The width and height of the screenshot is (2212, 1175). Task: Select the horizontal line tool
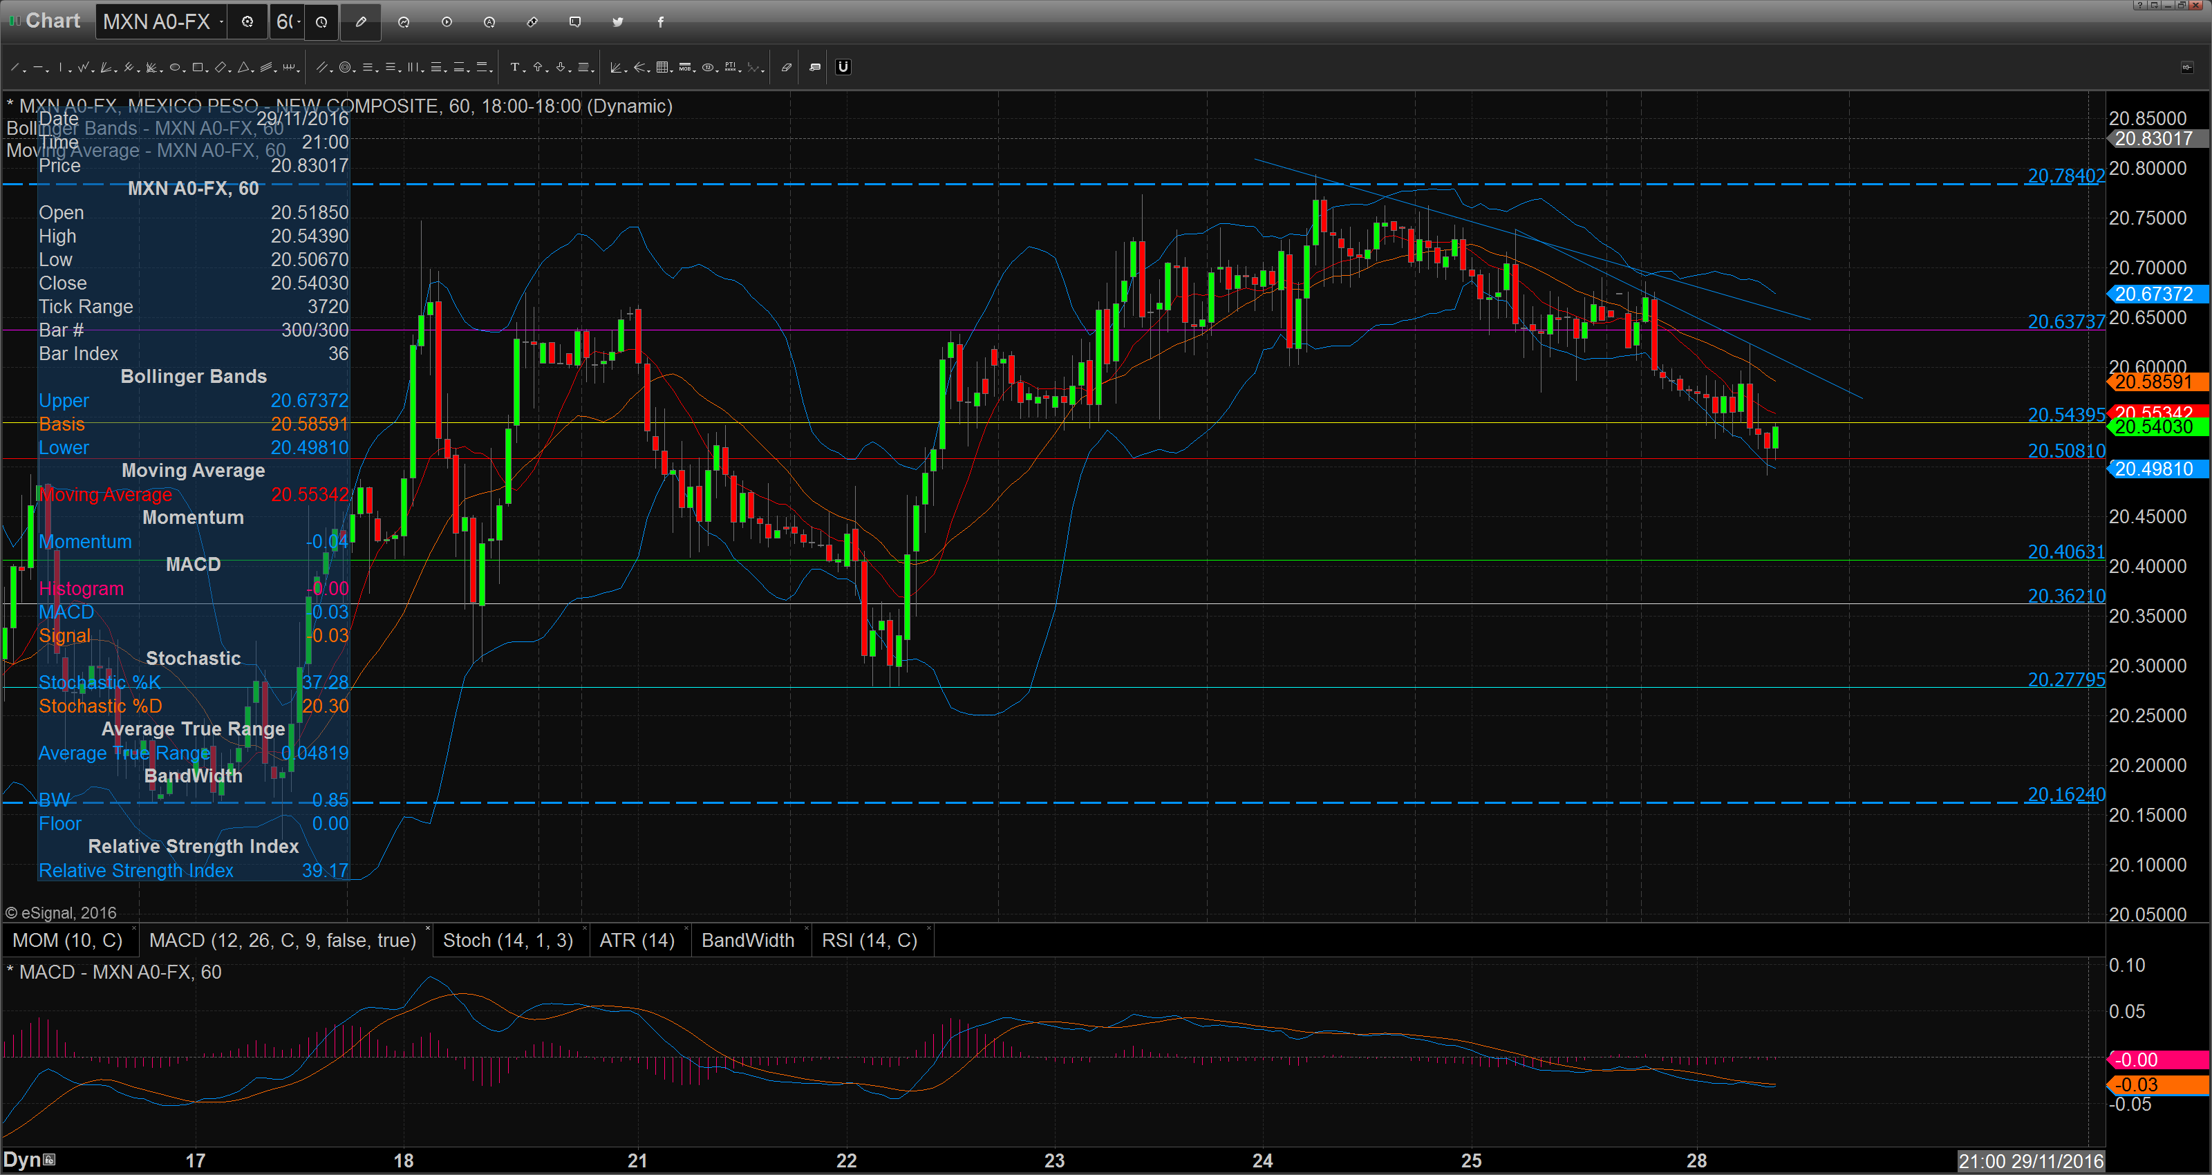pyautogui.click(x=38, y=67)
